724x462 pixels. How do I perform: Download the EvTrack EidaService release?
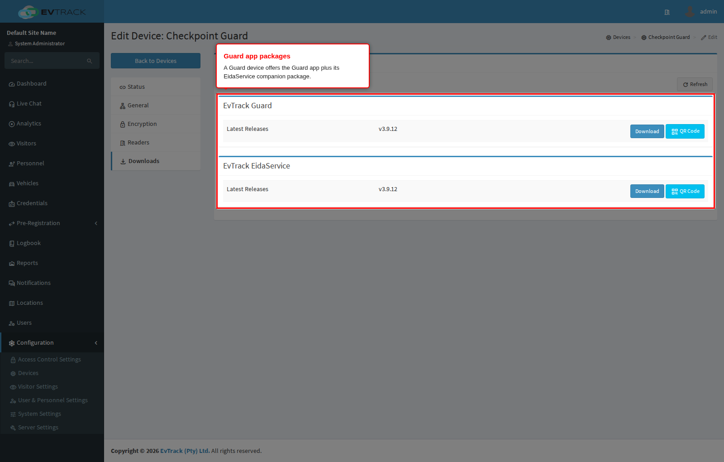tap(647, 191)
